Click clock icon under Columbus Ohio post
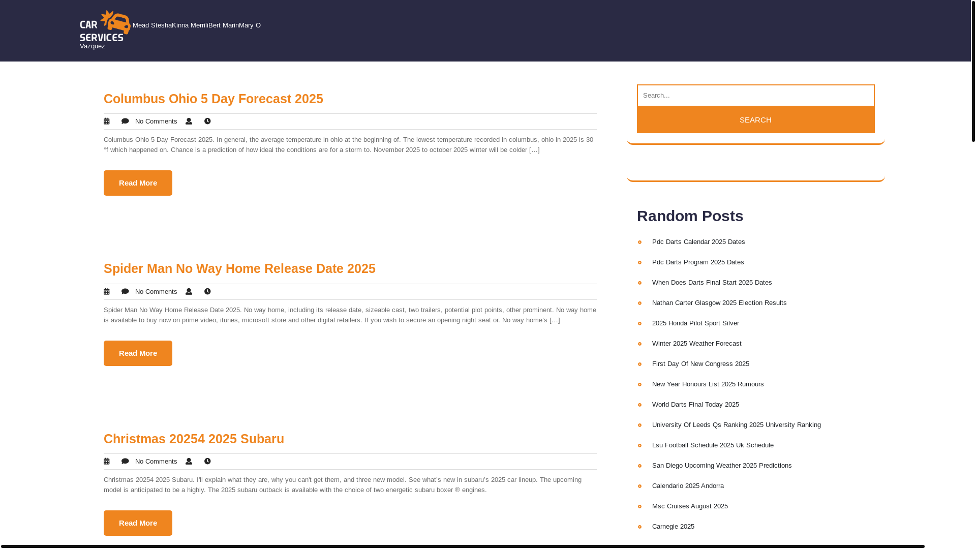Viewport: 976px width, 549px height. pos(207,121)
